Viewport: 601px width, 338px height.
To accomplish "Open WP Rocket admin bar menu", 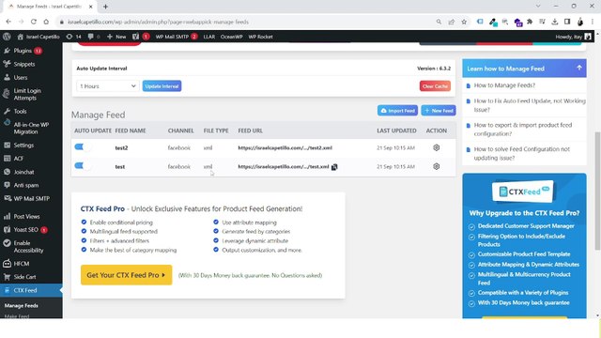I will tap(261, 37).
